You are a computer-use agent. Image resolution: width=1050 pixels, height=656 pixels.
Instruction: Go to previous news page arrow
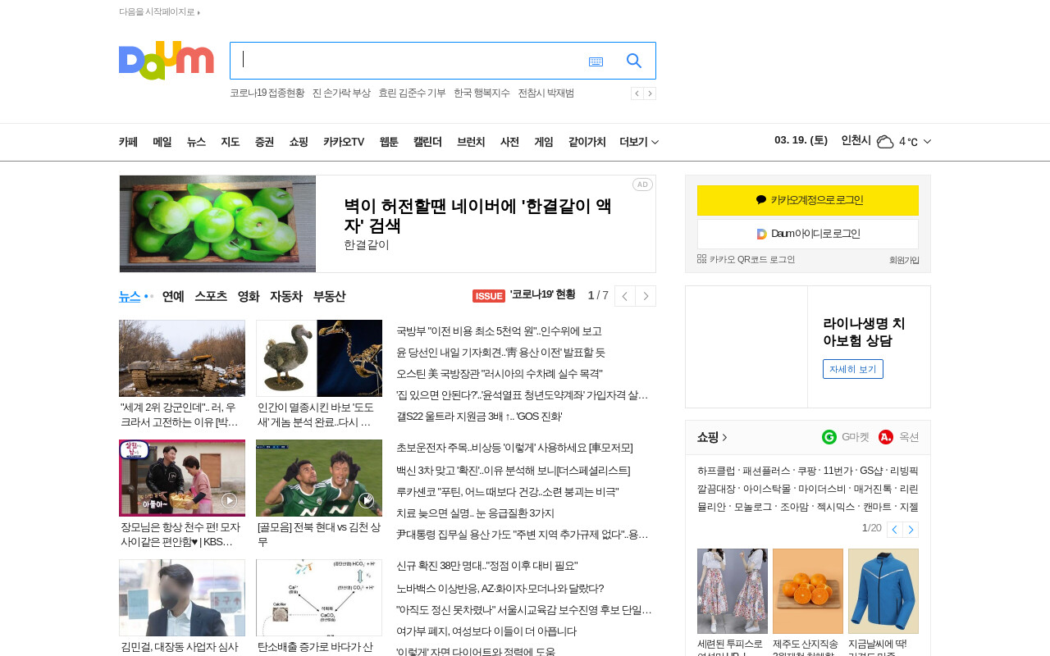[625, 296]
